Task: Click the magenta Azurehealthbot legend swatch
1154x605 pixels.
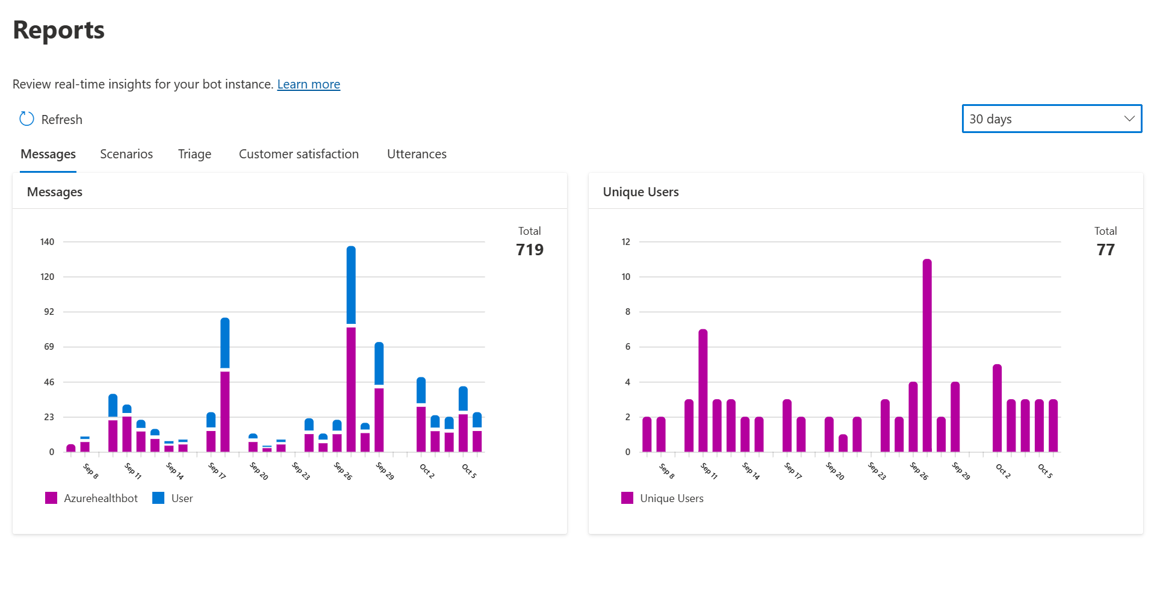Action: click(52, 498)
